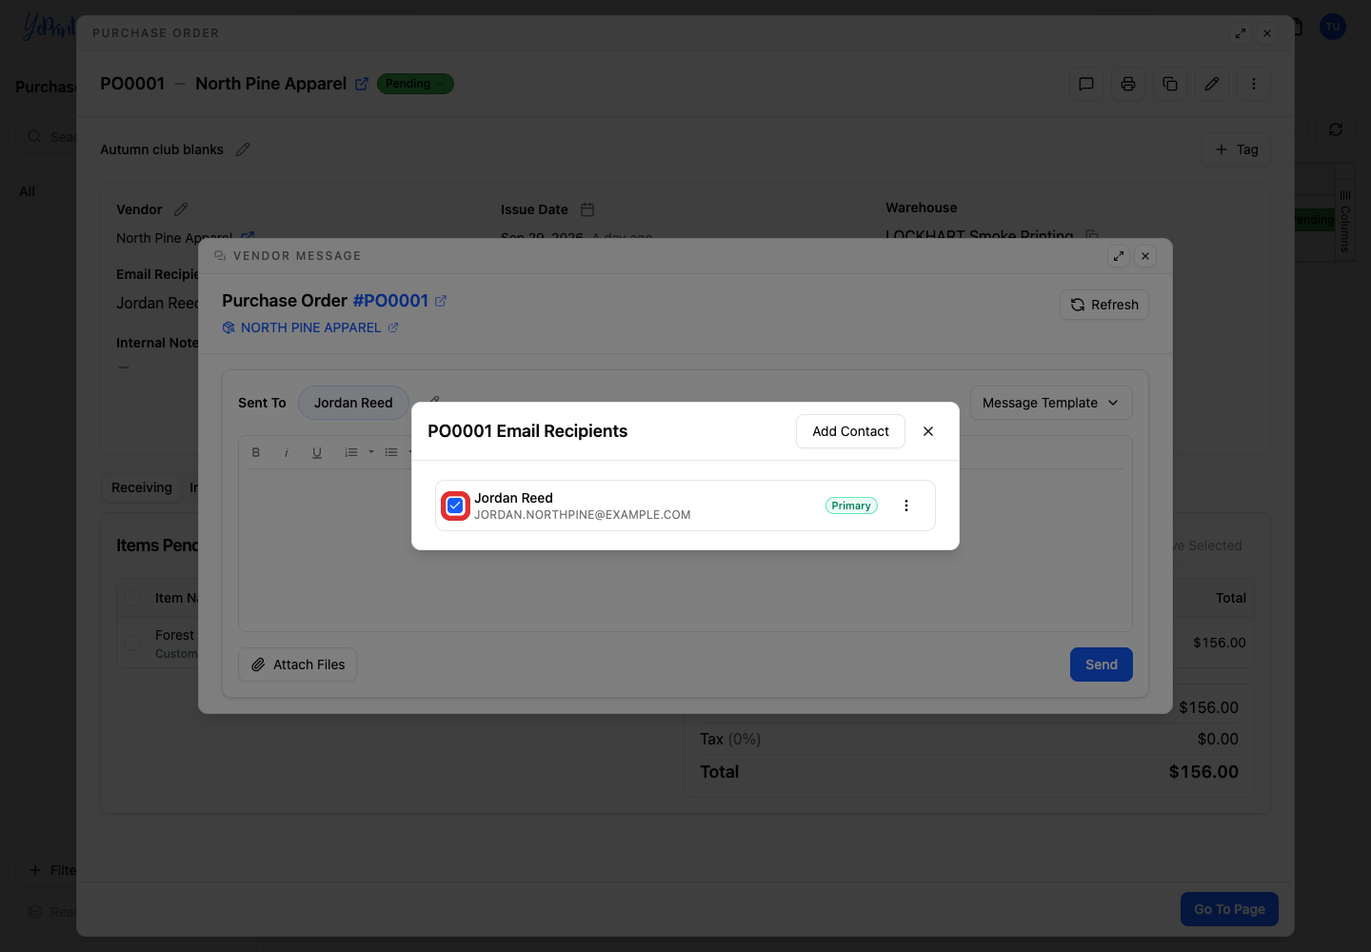Click the print purchase order icon
This screenshot has width=1371, height=952.
pyautogui.click(x=1128, y=84)
